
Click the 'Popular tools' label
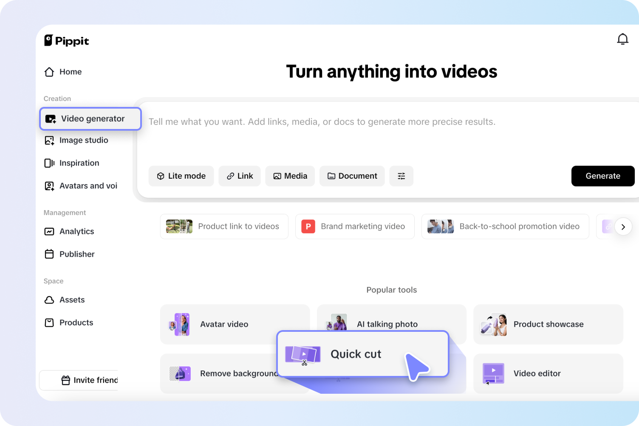[392, 290]
